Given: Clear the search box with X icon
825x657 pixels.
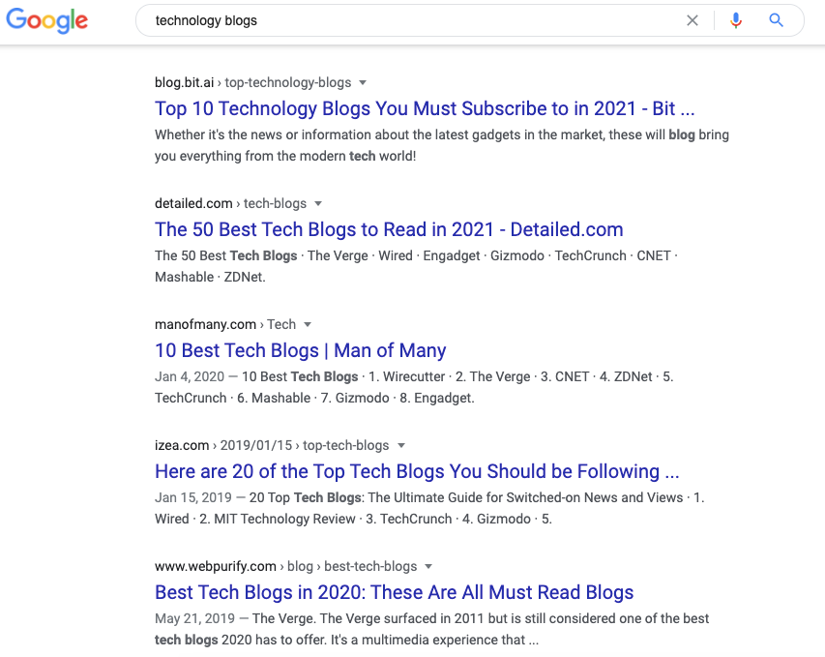Looking at the screenshot, I should tap(692, 20).
